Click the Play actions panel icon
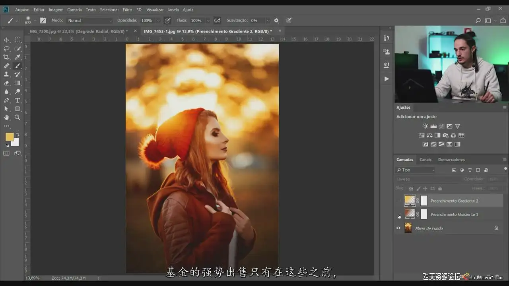 pyautogui.click(x=387, y=79)
